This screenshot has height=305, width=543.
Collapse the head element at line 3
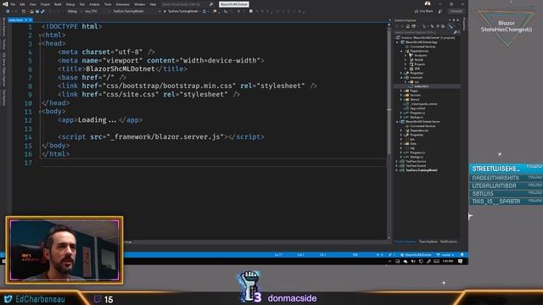pos(40,43)
